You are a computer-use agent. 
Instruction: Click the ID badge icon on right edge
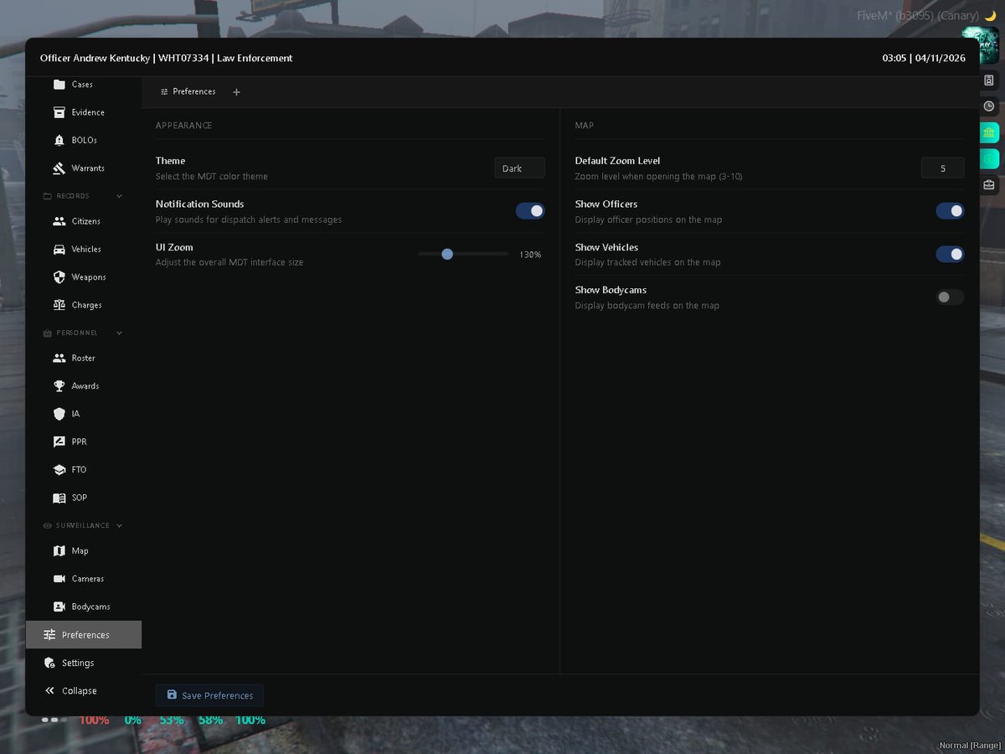[x=989, y=80]
